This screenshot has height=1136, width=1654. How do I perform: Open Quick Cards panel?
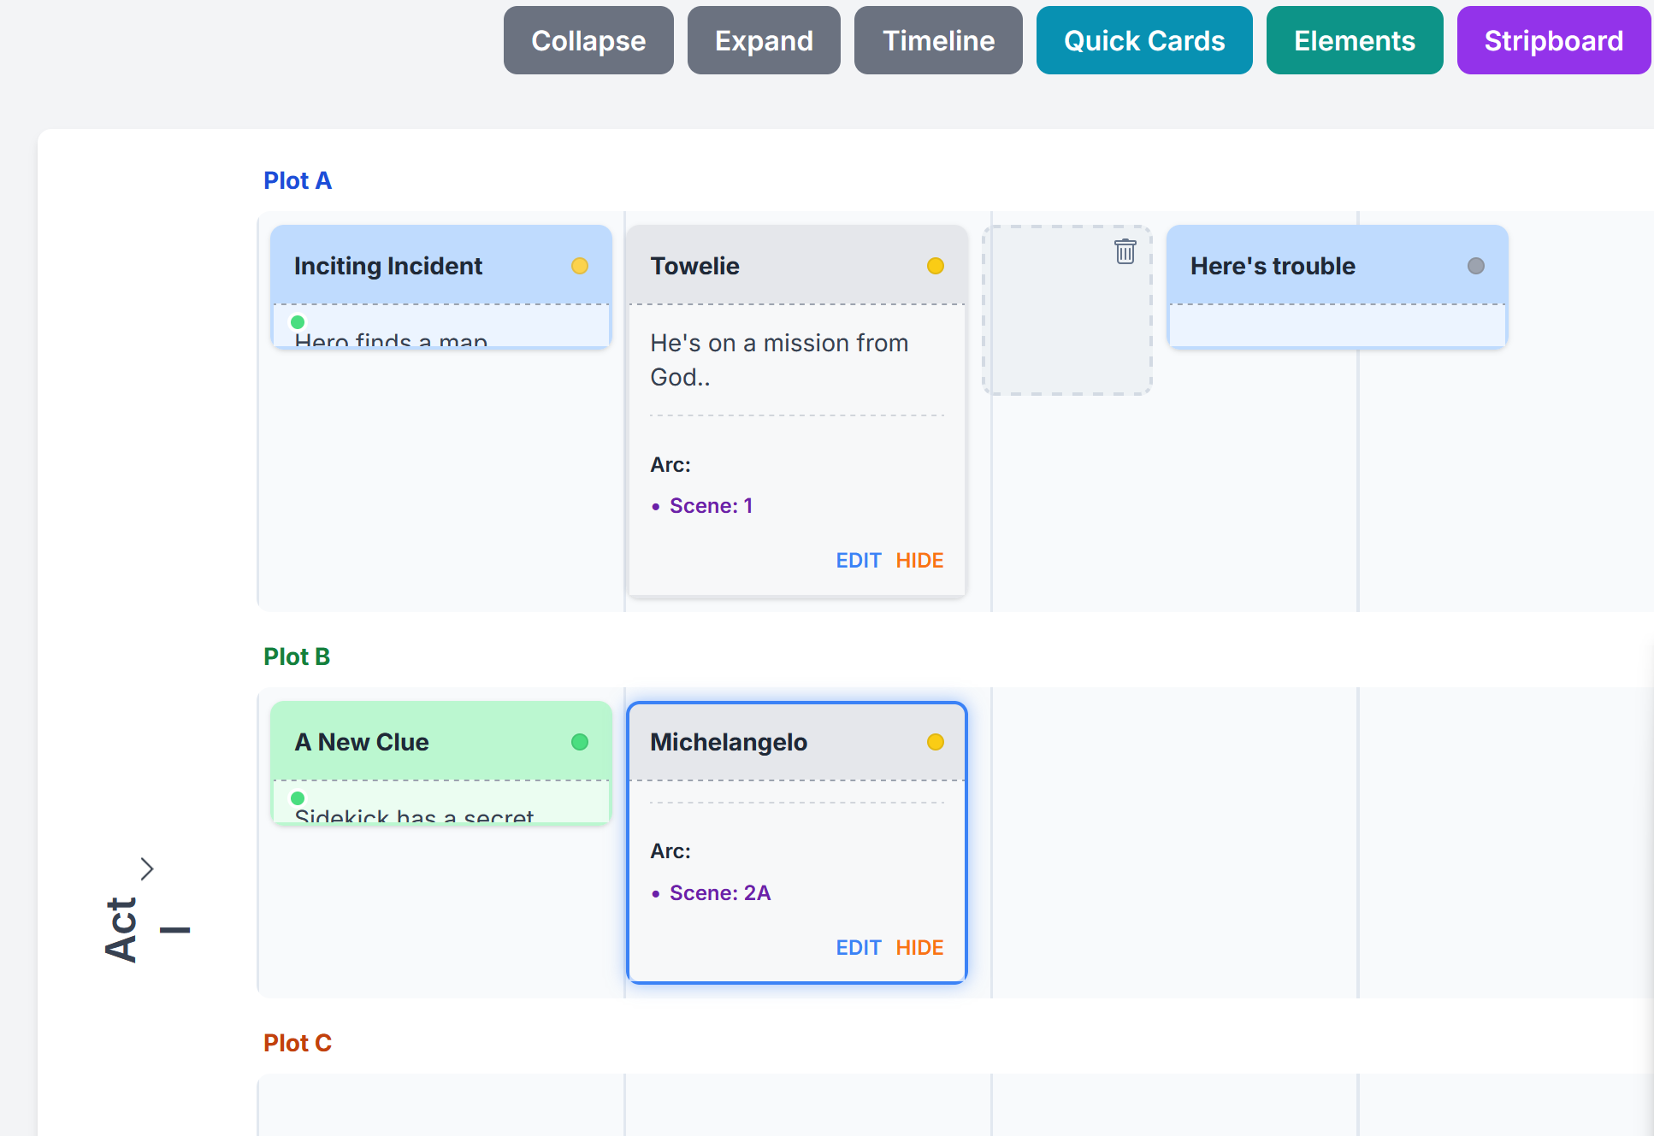[1143, 41]
